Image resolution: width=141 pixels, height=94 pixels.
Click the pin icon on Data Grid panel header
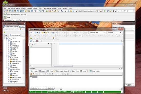[x=120, y=68]
